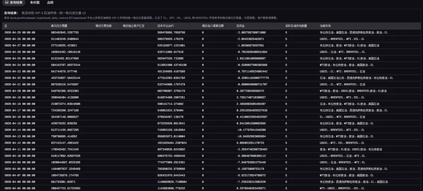Click open interest value 590141714.374862
The width and height of the screenshot is (423, 191).
pos(170,104)
